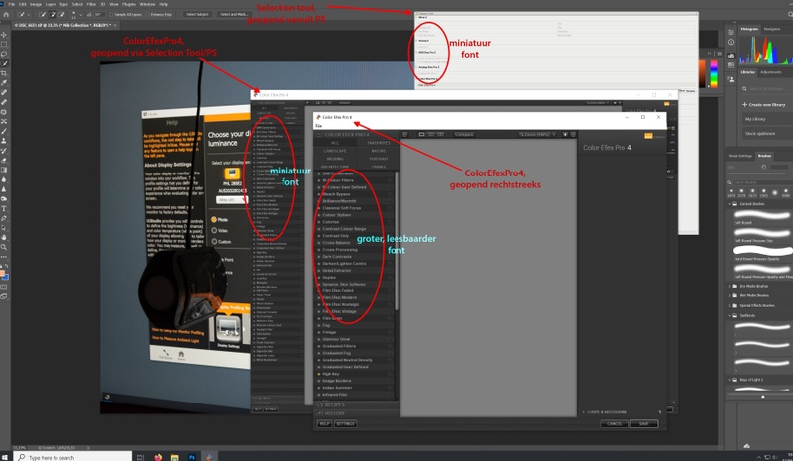Select the Eyedropper tool
793x461 pixels.
4,83
